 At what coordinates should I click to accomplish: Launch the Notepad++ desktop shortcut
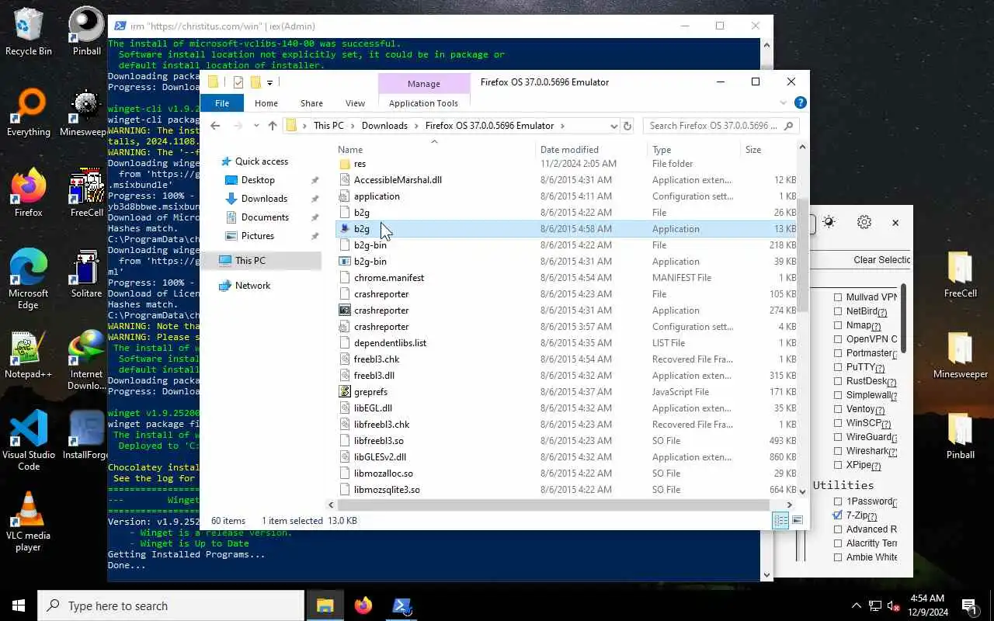(29, 356)
